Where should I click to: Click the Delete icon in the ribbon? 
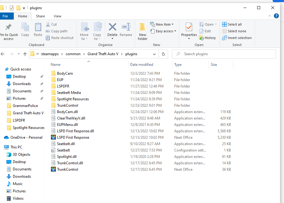click(x=112, y=27)
